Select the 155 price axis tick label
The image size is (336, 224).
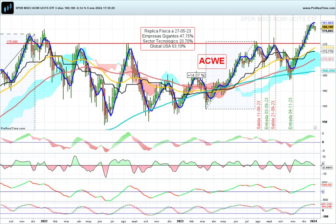(325, 106)
